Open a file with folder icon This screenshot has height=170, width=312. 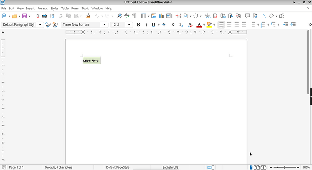click(x=14, y=16)
